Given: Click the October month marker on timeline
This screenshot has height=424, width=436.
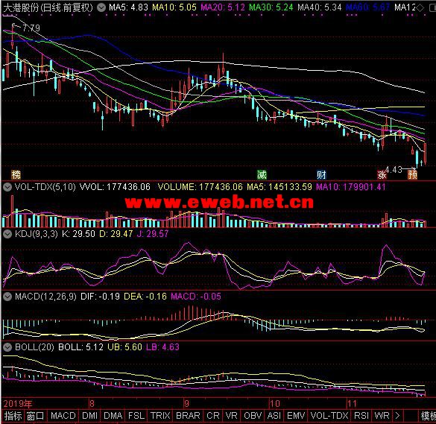Looking at the screenshot, I should (275, 403).
